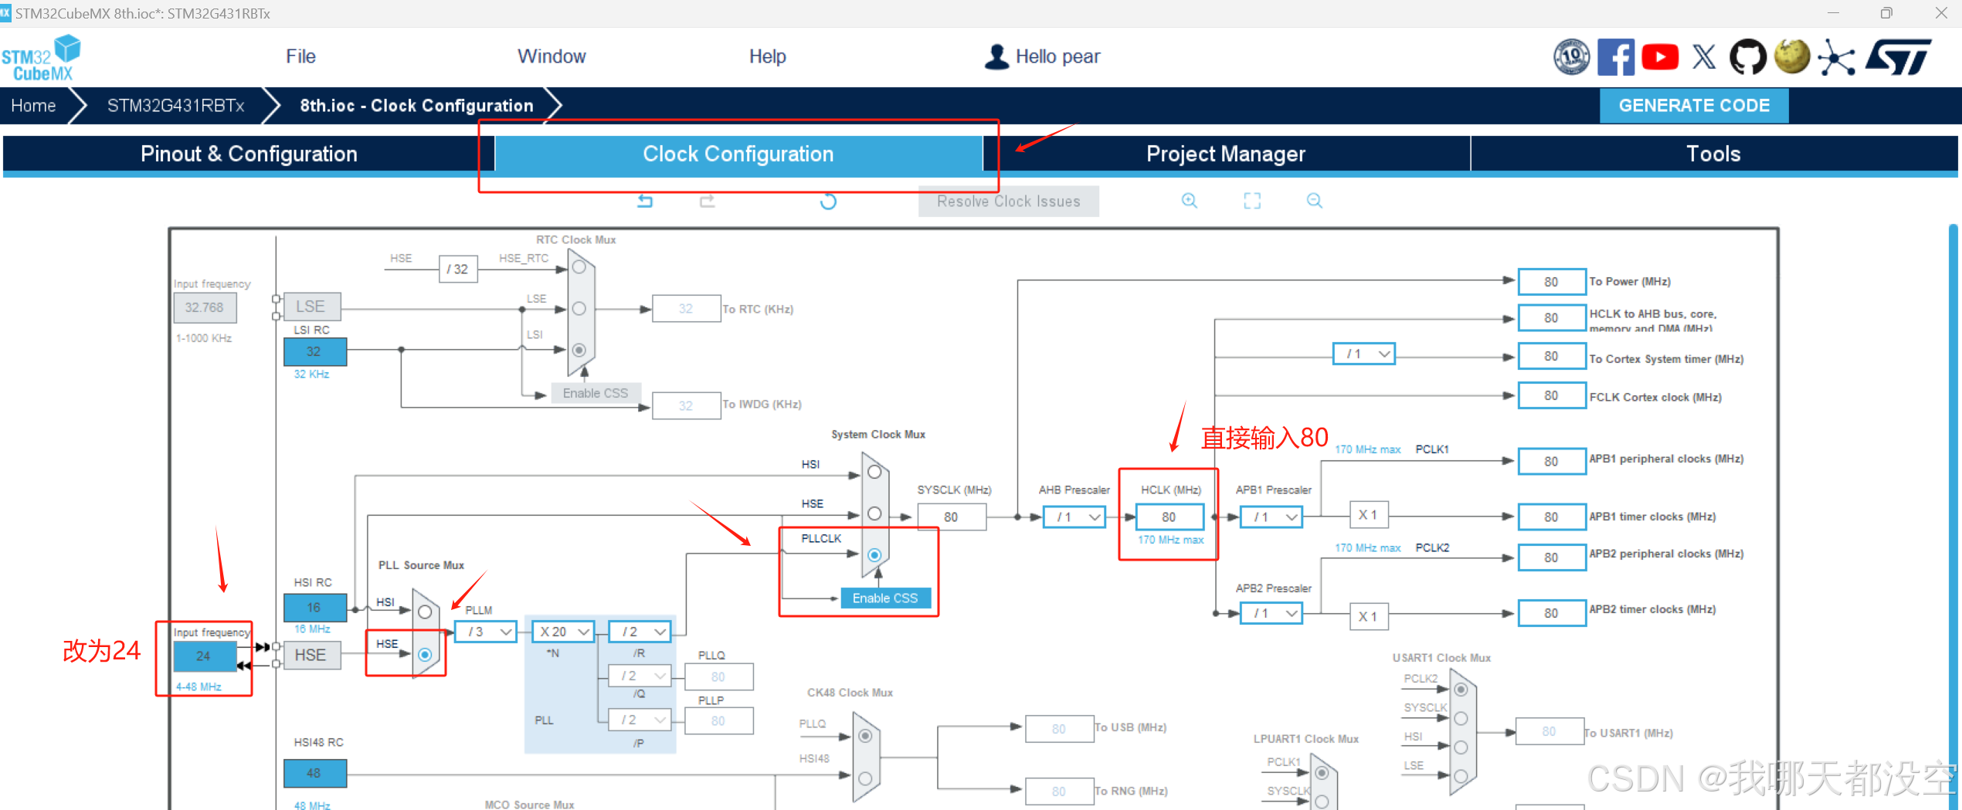Select HSE in System Clock Mux
1962x810 pixels.
click(874, 513)
